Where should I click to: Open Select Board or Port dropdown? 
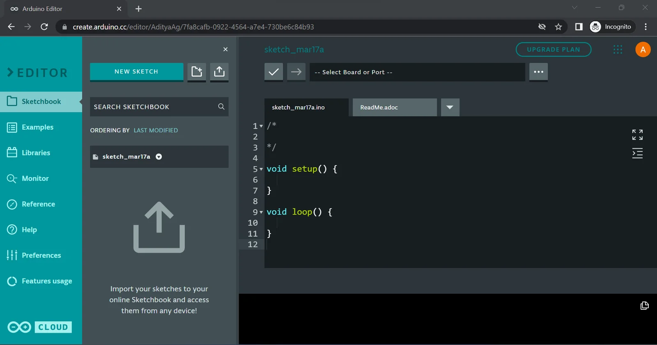[417, 72]
